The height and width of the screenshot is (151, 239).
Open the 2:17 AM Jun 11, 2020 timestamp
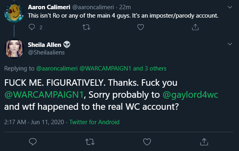pos(34,122)
